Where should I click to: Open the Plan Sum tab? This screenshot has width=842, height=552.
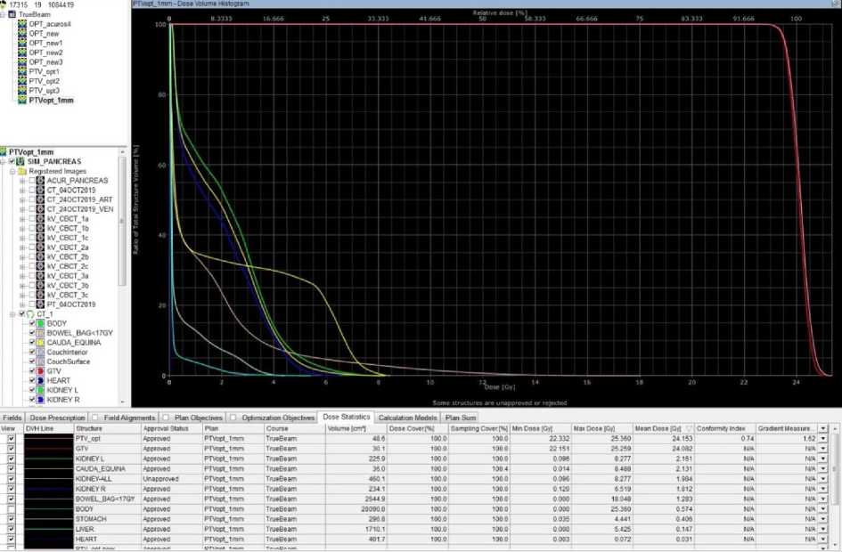click(460, 417)
